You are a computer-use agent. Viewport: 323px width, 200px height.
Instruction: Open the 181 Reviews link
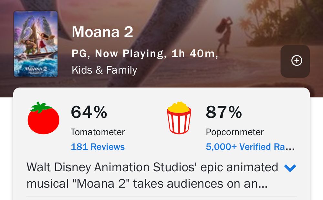[98, 147]
